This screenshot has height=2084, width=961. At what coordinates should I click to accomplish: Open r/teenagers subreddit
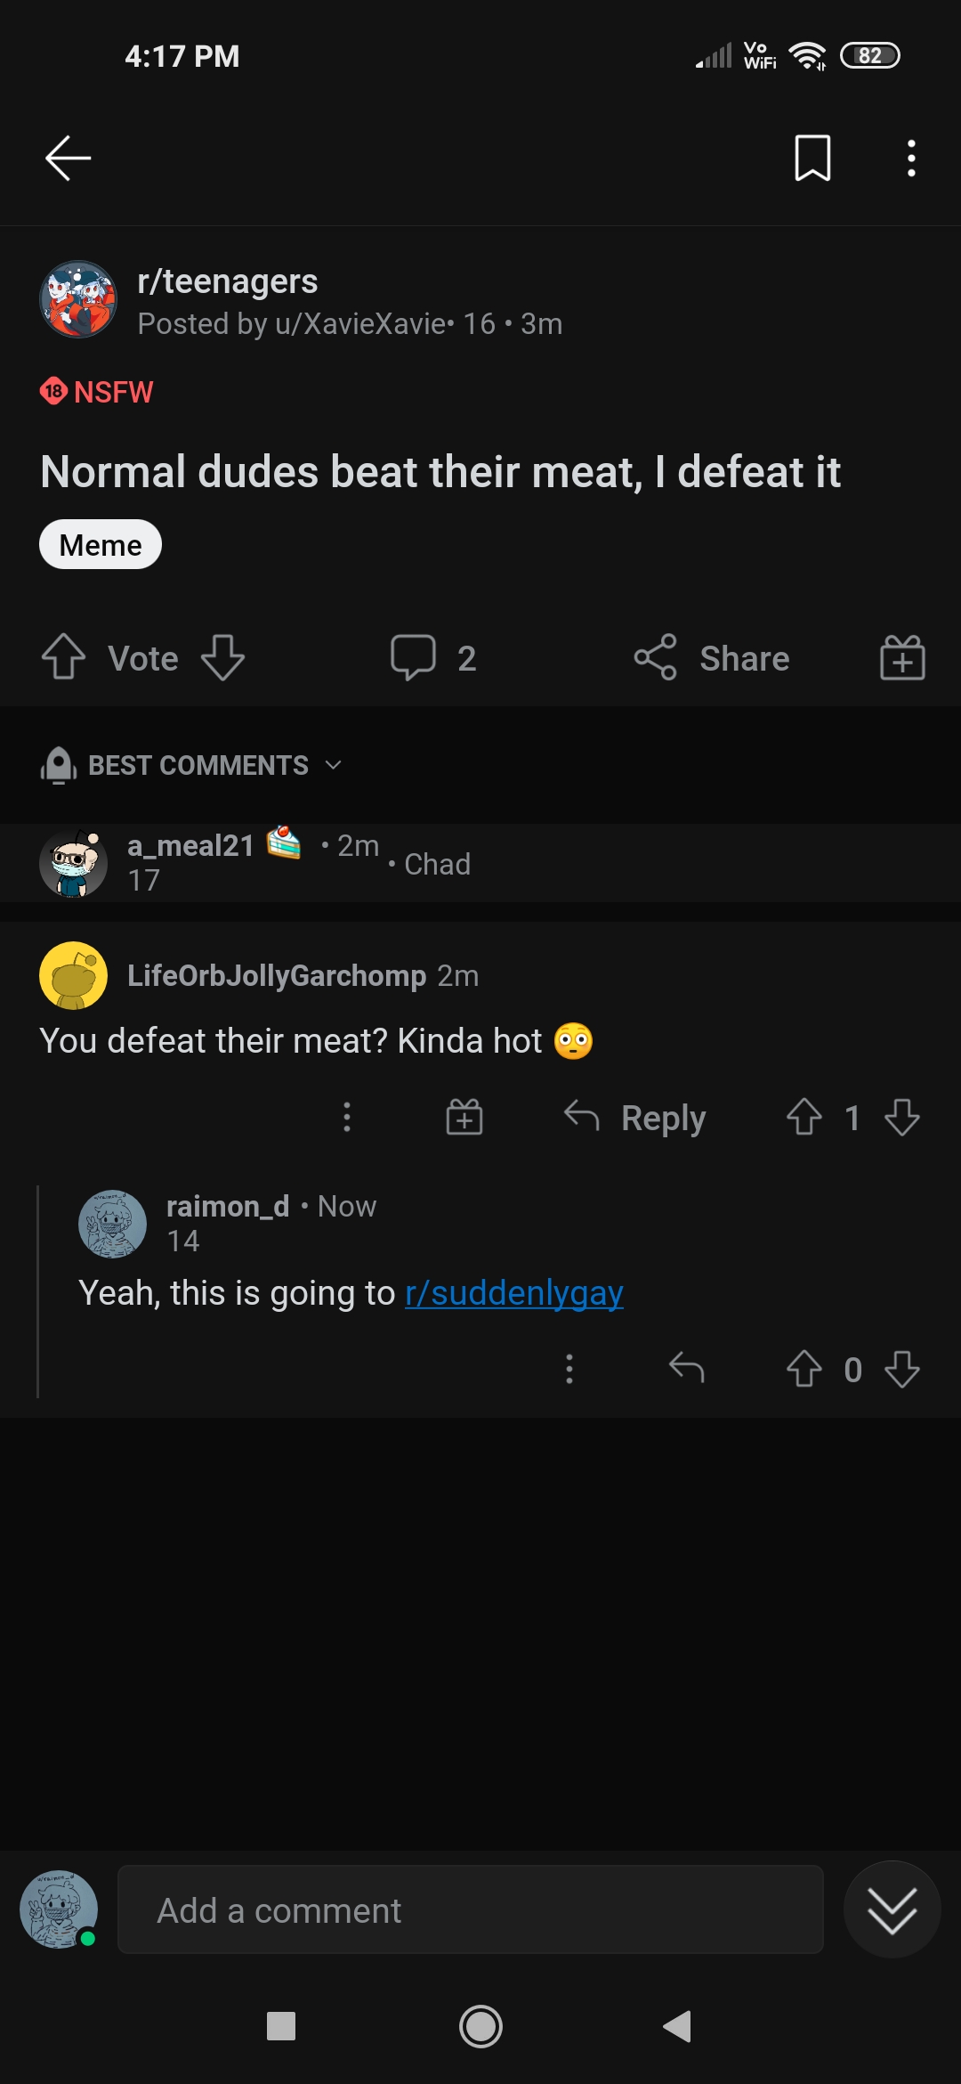[x=228, y=281]
